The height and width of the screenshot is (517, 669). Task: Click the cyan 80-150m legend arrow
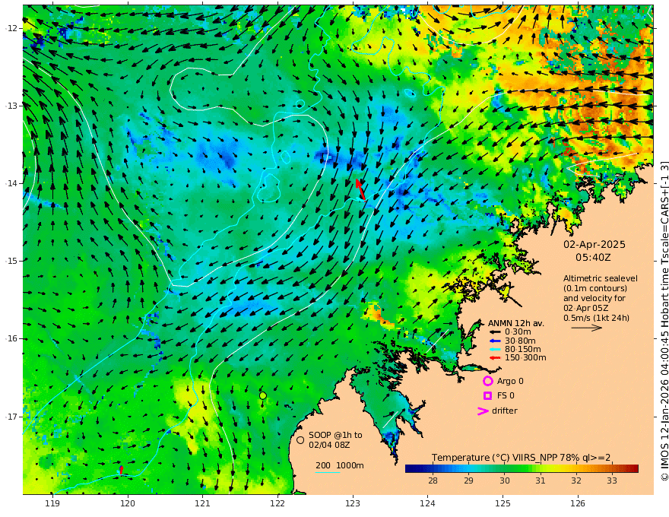click(494, 349)
